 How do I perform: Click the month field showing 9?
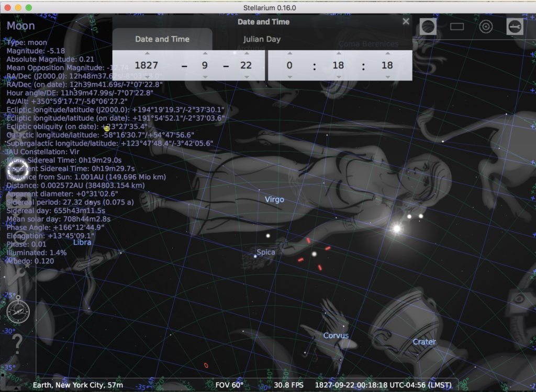point(205,65)
